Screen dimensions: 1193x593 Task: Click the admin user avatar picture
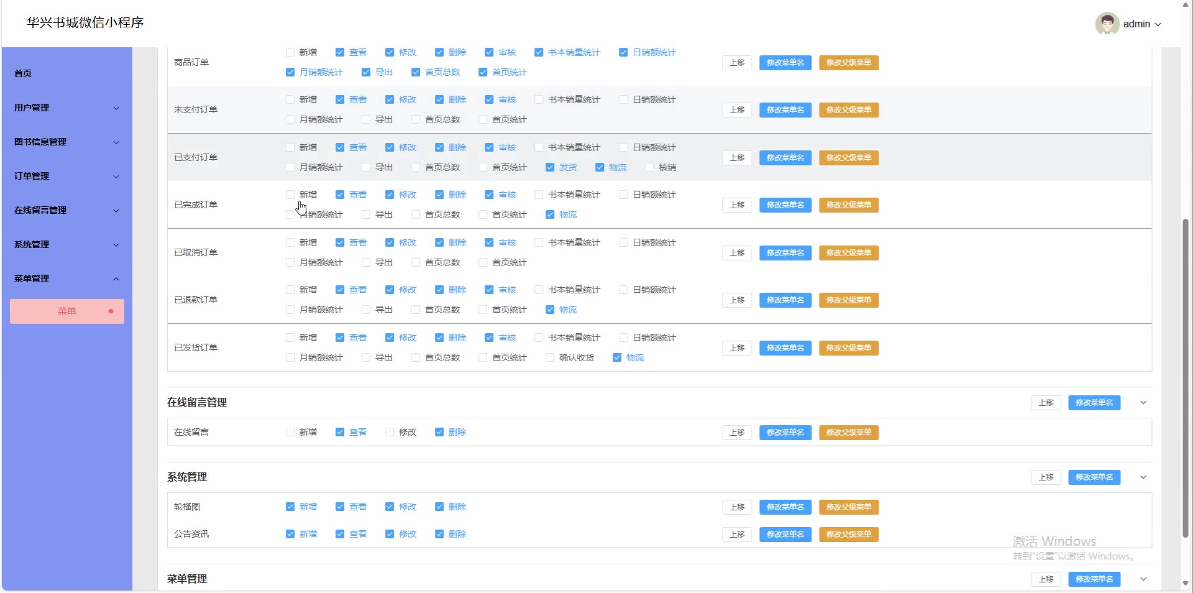[1107, 24]
